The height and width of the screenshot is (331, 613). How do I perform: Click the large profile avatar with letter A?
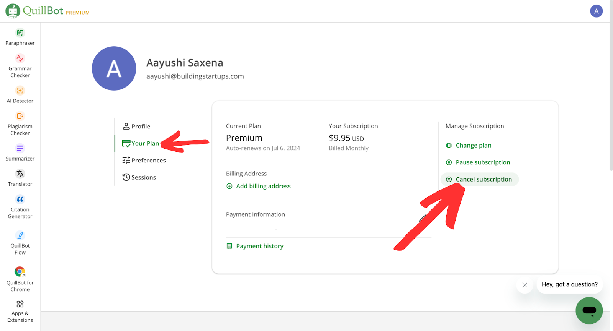tap(114, 68)
